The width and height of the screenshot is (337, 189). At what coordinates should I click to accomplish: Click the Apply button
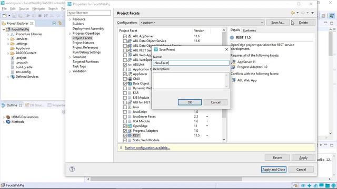303,157
